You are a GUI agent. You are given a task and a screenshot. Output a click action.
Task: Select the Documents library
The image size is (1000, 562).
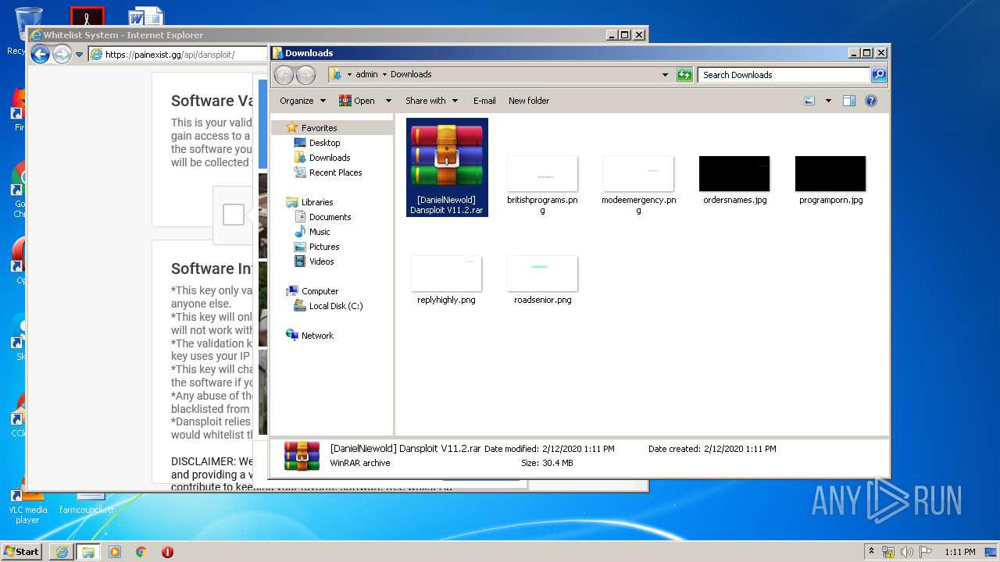click(x=330, y=217)
